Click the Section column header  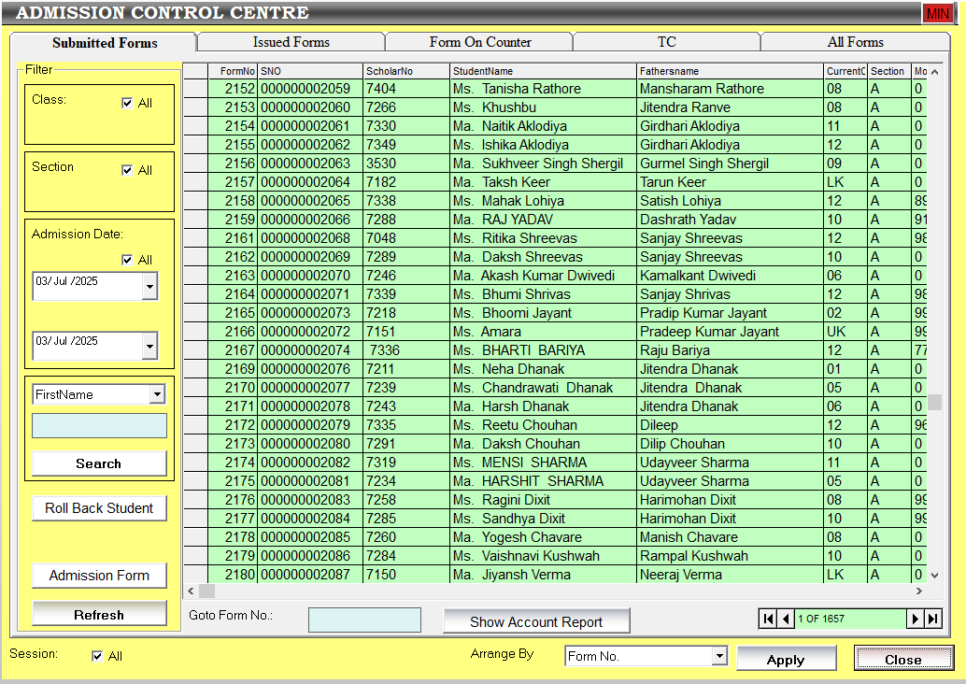pos(889,71)
